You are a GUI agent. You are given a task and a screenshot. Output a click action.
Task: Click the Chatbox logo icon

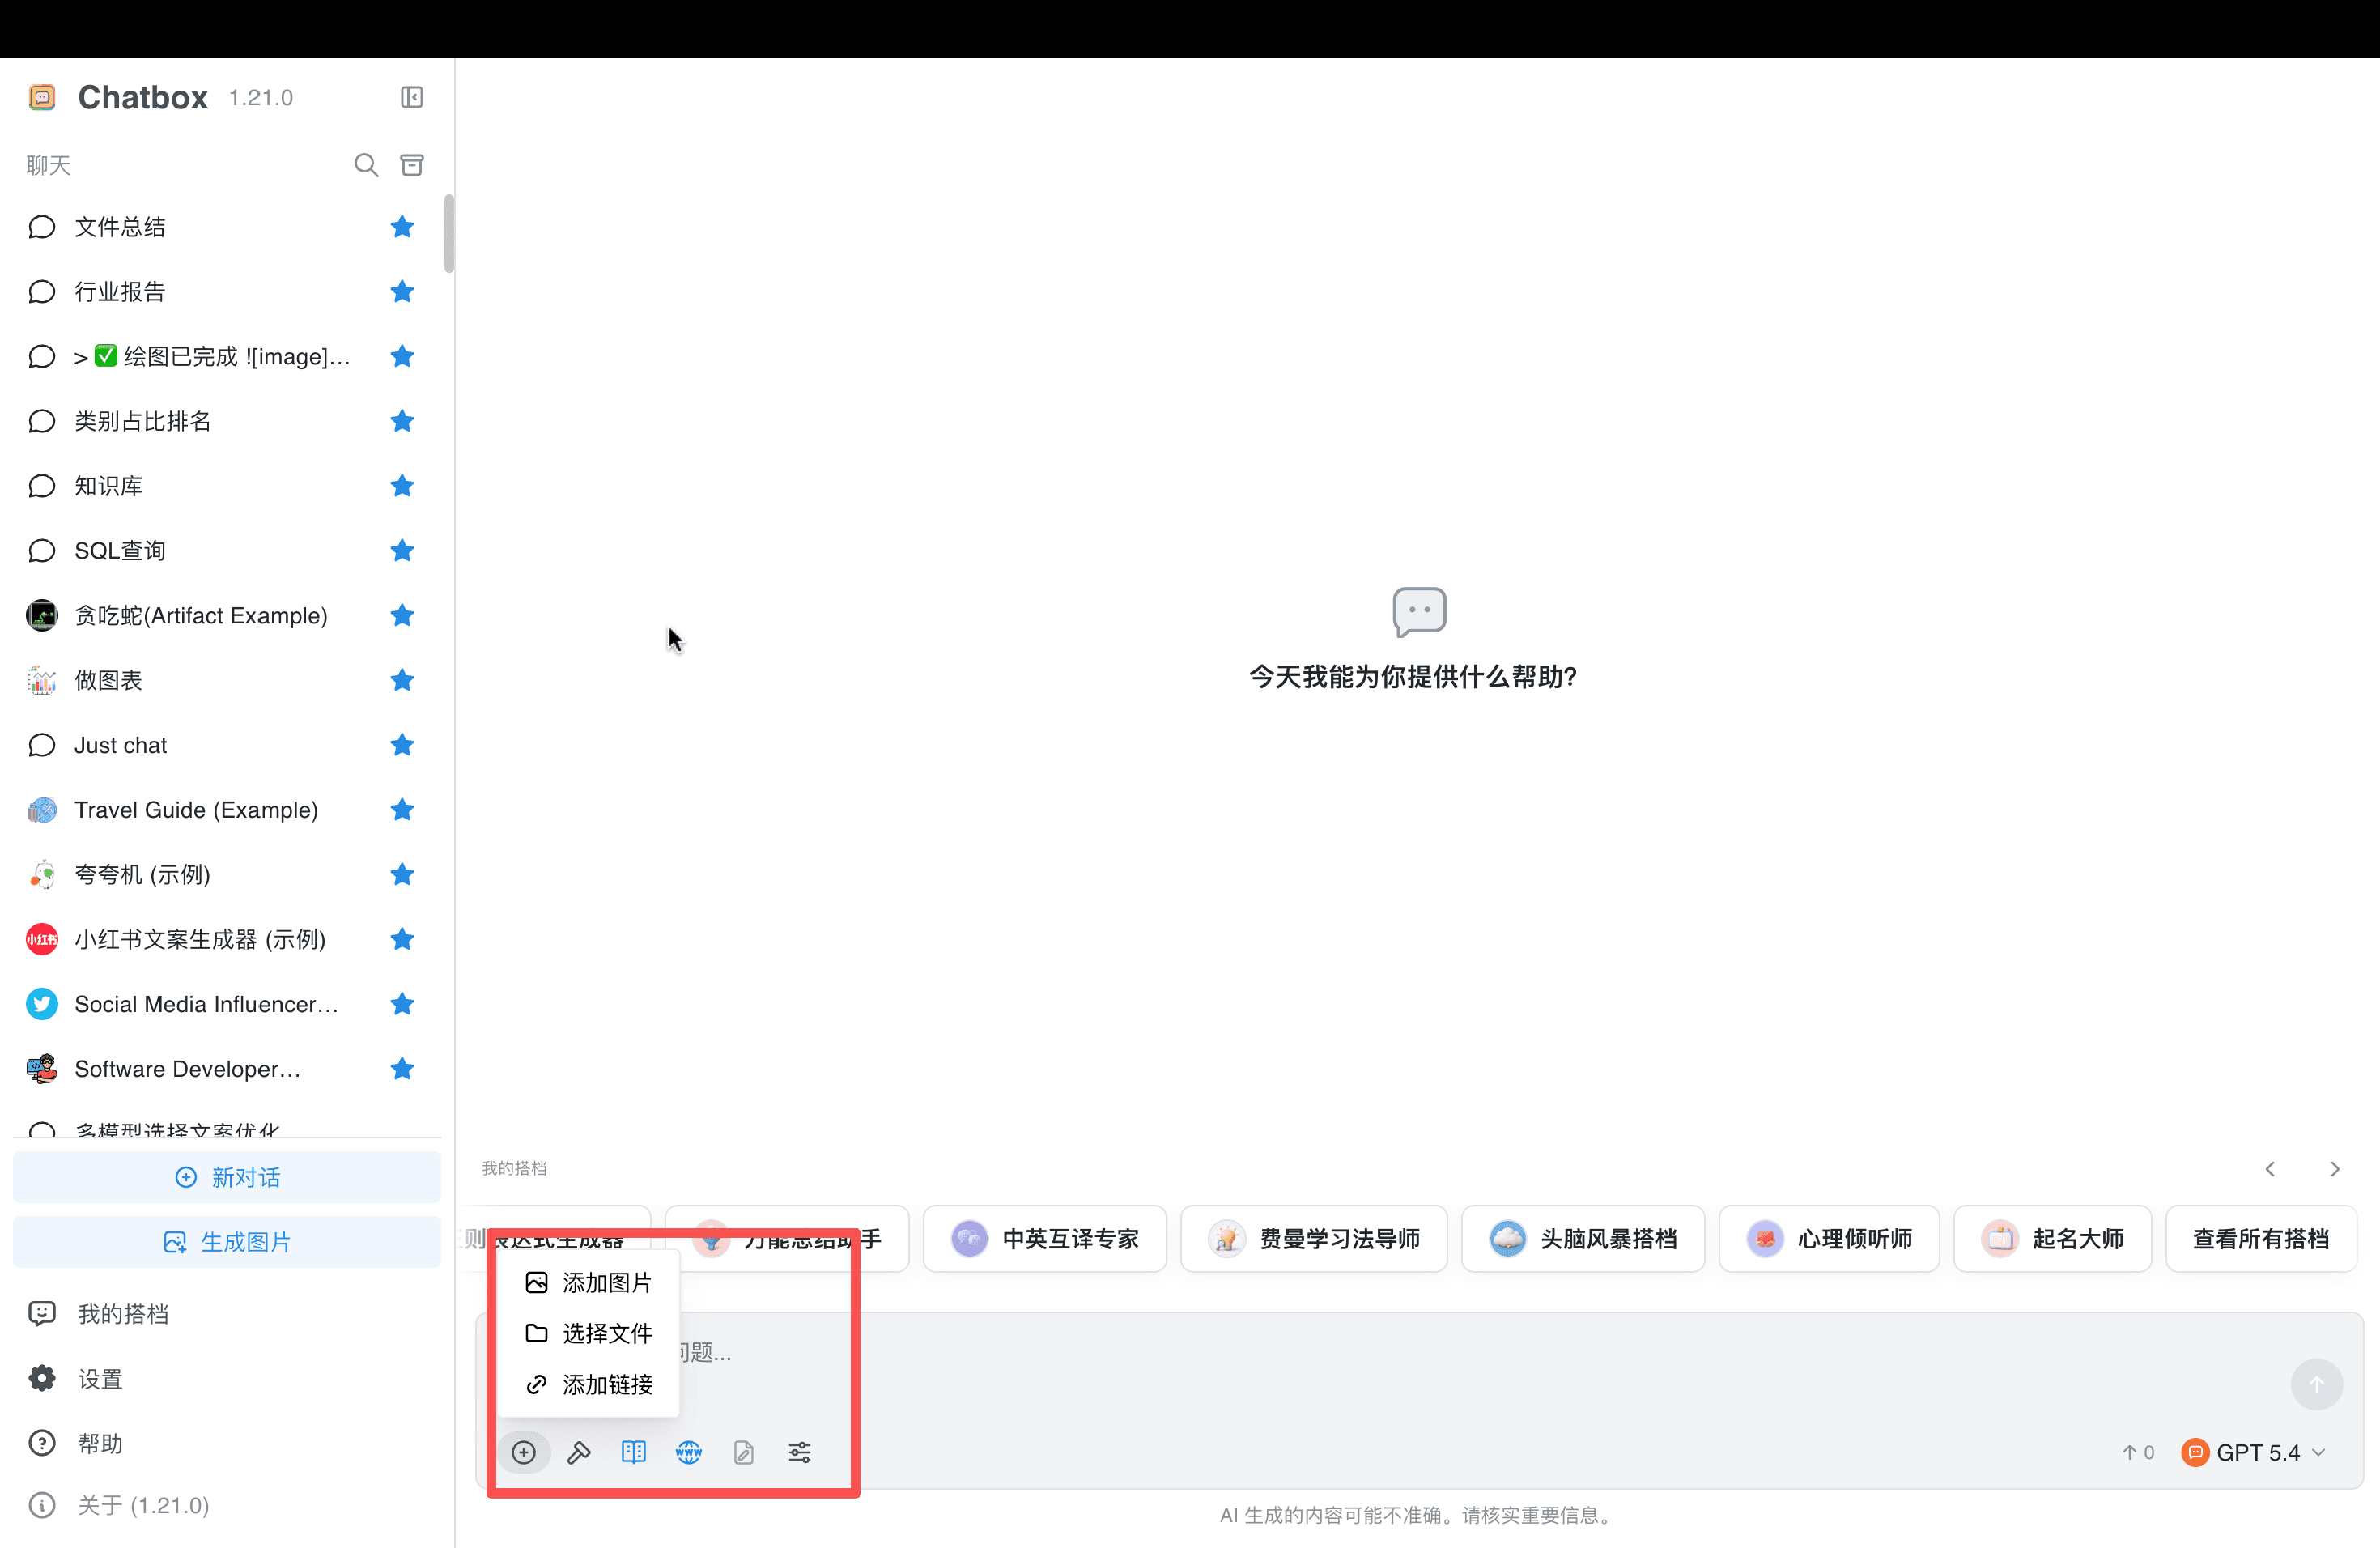click(42, 97)
